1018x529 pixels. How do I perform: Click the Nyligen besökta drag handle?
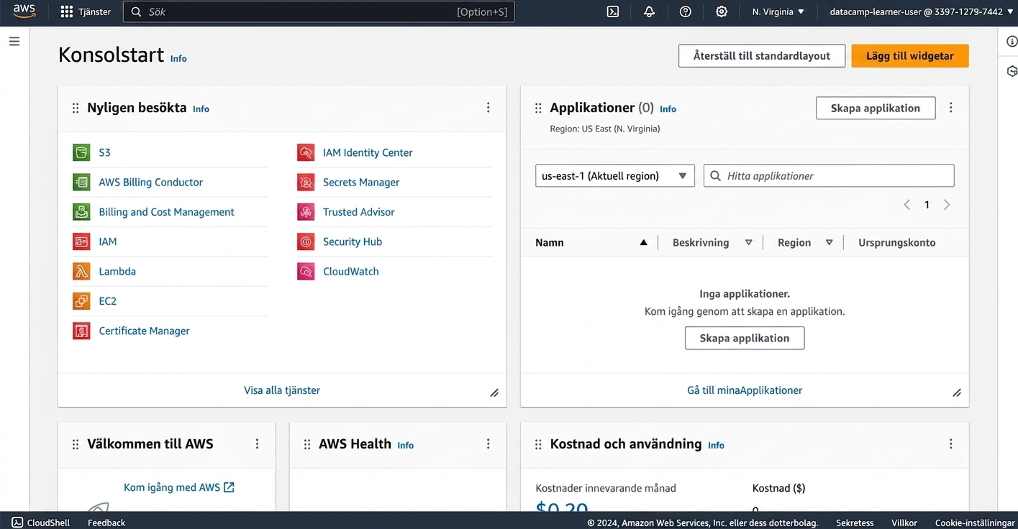(x=76, y=108)
